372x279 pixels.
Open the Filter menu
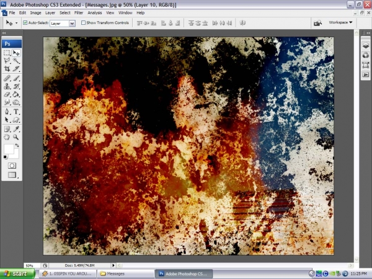[x=79, y=13]
